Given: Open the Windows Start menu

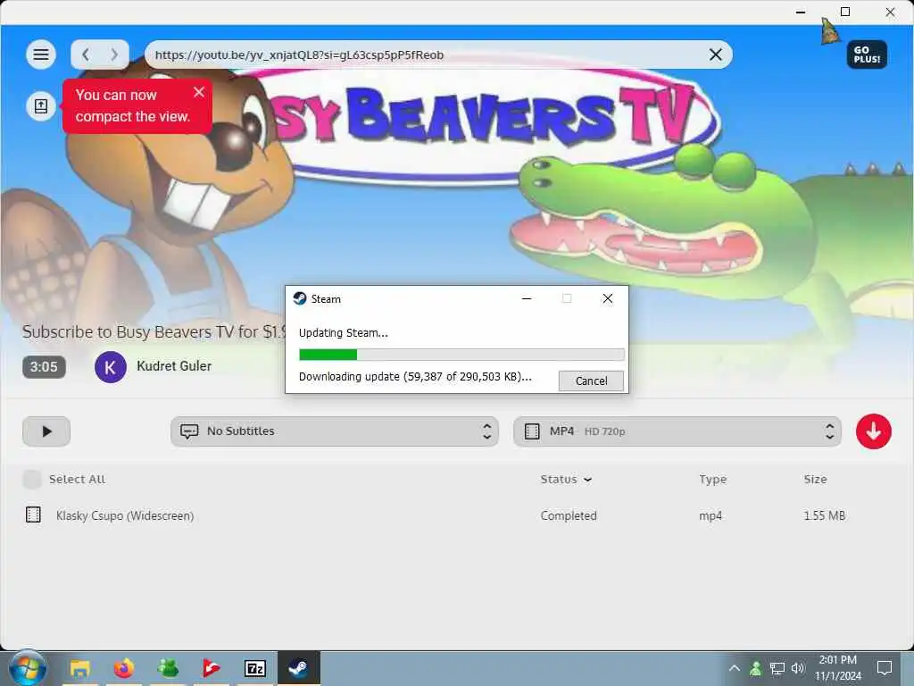Looking at the screenshot, I should (x=28, y=668).
